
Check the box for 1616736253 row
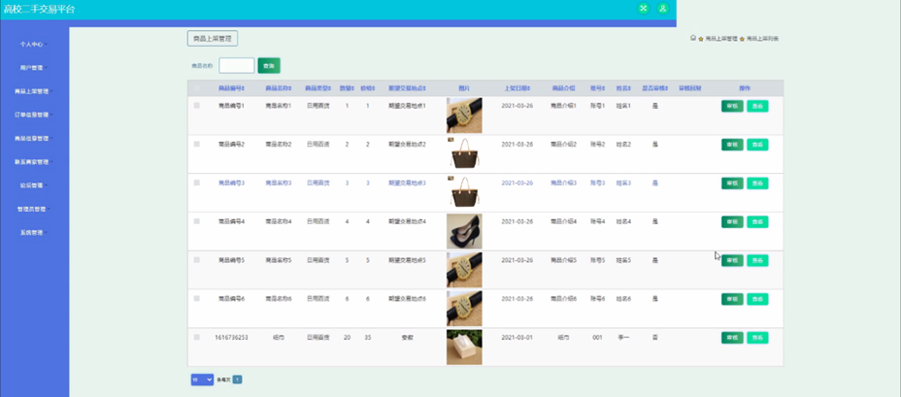tap(197, 337)
